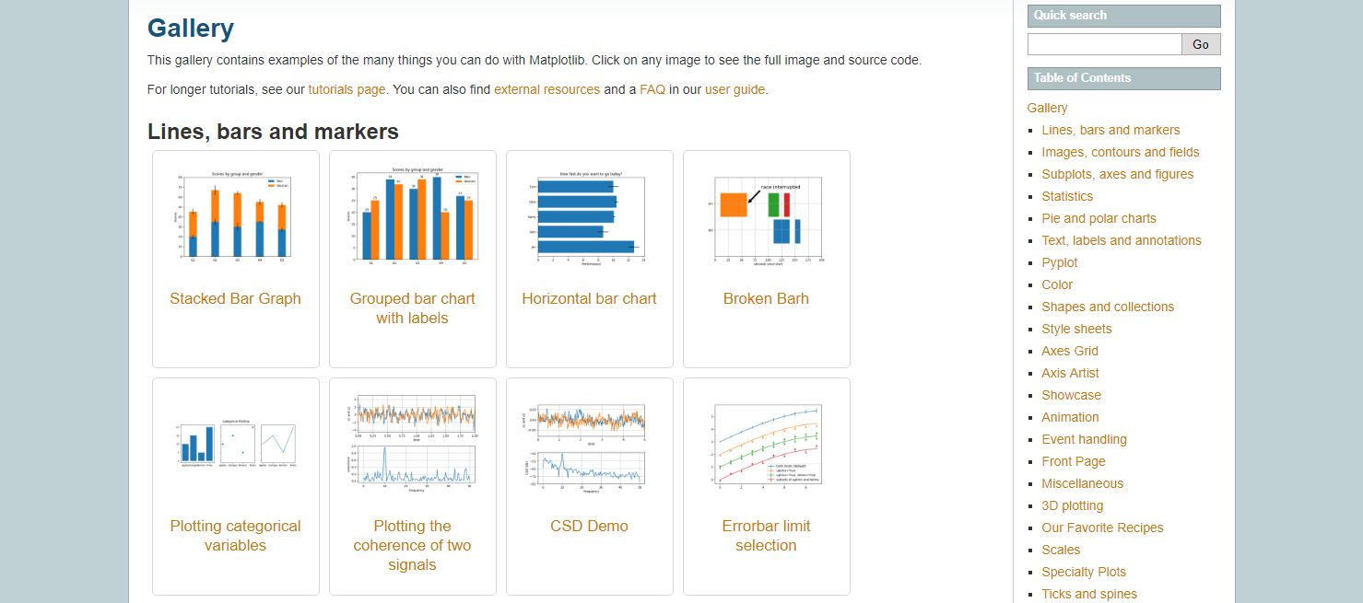Jump to Pie and polar charts section
Screen dimensions: 1363x603
[1099, 218]
